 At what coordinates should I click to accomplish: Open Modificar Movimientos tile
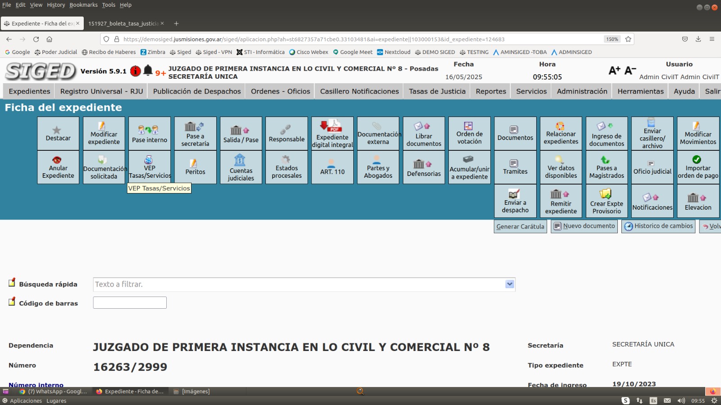tap(698, 134)
